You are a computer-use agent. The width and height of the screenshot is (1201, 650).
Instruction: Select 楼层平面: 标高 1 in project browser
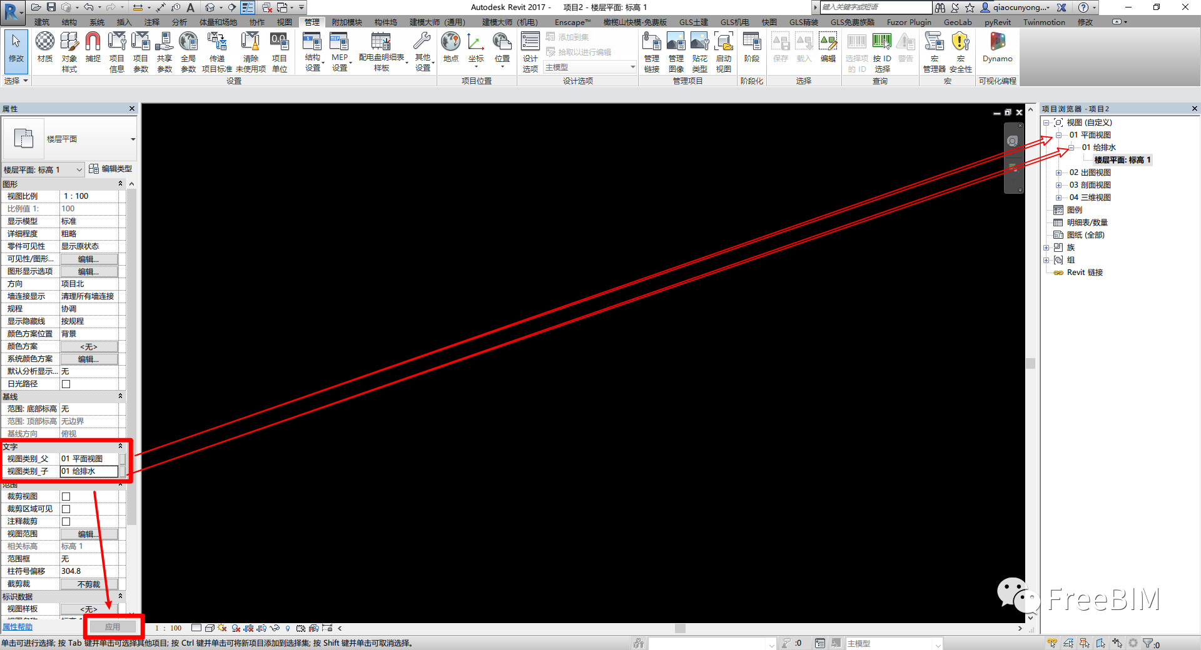coord(1122,160)
